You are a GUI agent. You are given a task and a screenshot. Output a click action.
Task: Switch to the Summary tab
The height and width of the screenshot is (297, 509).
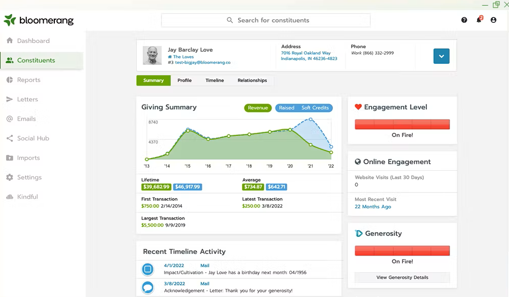tap(153, 81)
